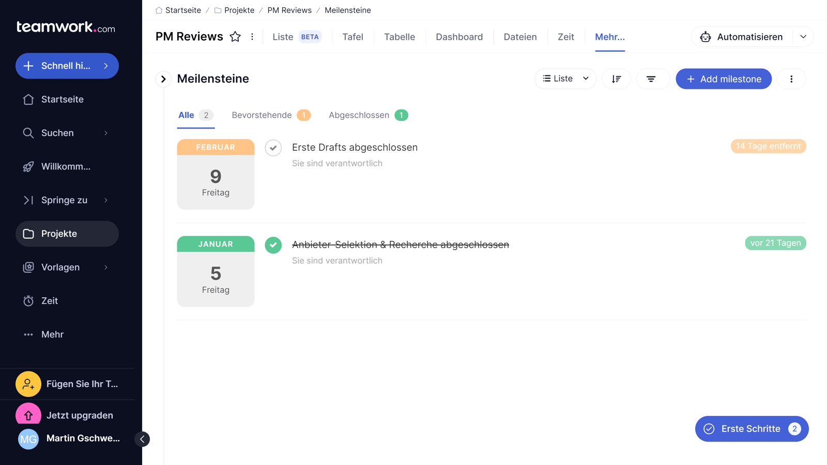Mark PM Reviews as favorite with the star
The width and height of the screenshot is (827, 465).
coord(235,37)
